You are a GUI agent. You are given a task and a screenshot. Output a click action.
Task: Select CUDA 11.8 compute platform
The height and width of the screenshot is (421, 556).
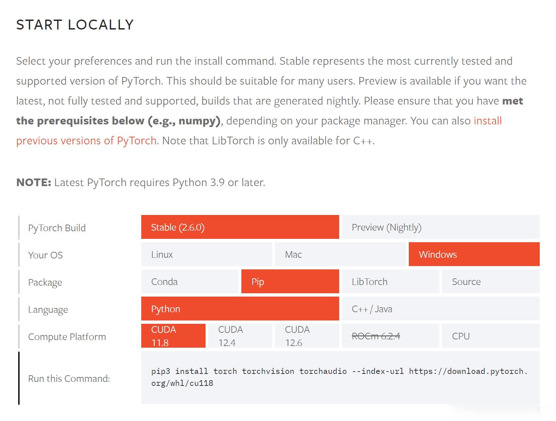[173, 336]
